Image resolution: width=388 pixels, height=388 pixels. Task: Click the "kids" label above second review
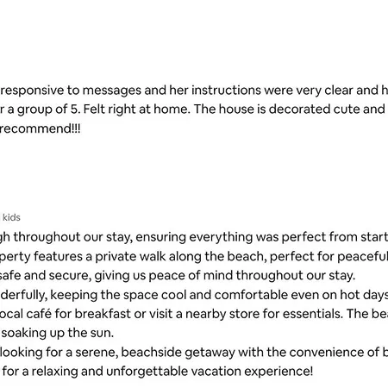(x=11, y=217)
